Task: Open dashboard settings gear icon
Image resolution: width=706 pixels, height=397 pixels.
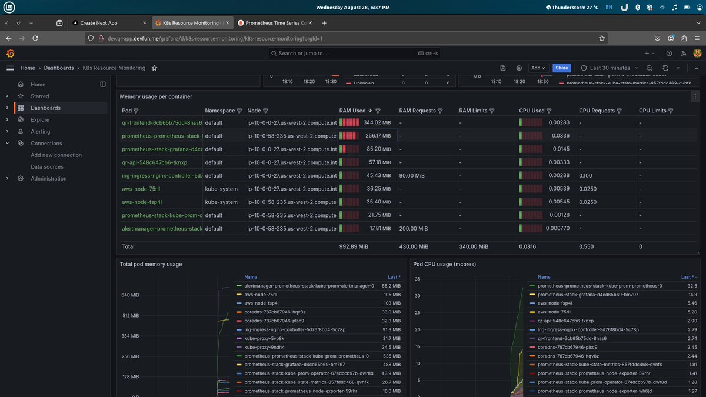Action: (x=518, y=68)
